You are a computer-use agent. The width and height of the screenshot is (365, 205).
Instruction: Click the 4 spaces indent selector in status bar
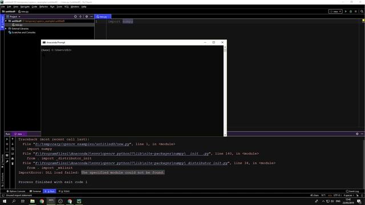click(x=348, y=195)
